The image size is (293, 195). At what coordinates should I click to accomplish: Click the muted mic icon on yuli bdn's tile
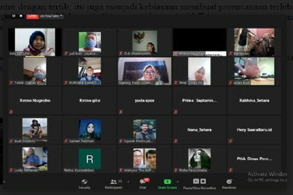pos(66,54)
